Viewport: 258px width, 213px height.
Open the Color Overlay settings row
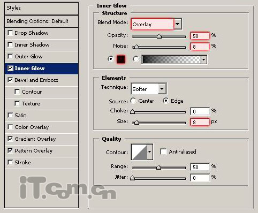[x=41, y=127]
